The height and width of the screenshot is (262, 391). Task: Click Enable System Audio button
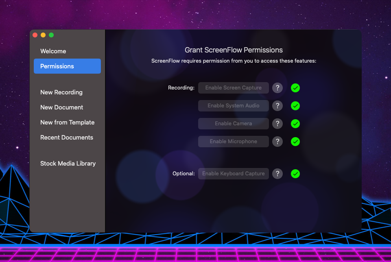[234, 106]
